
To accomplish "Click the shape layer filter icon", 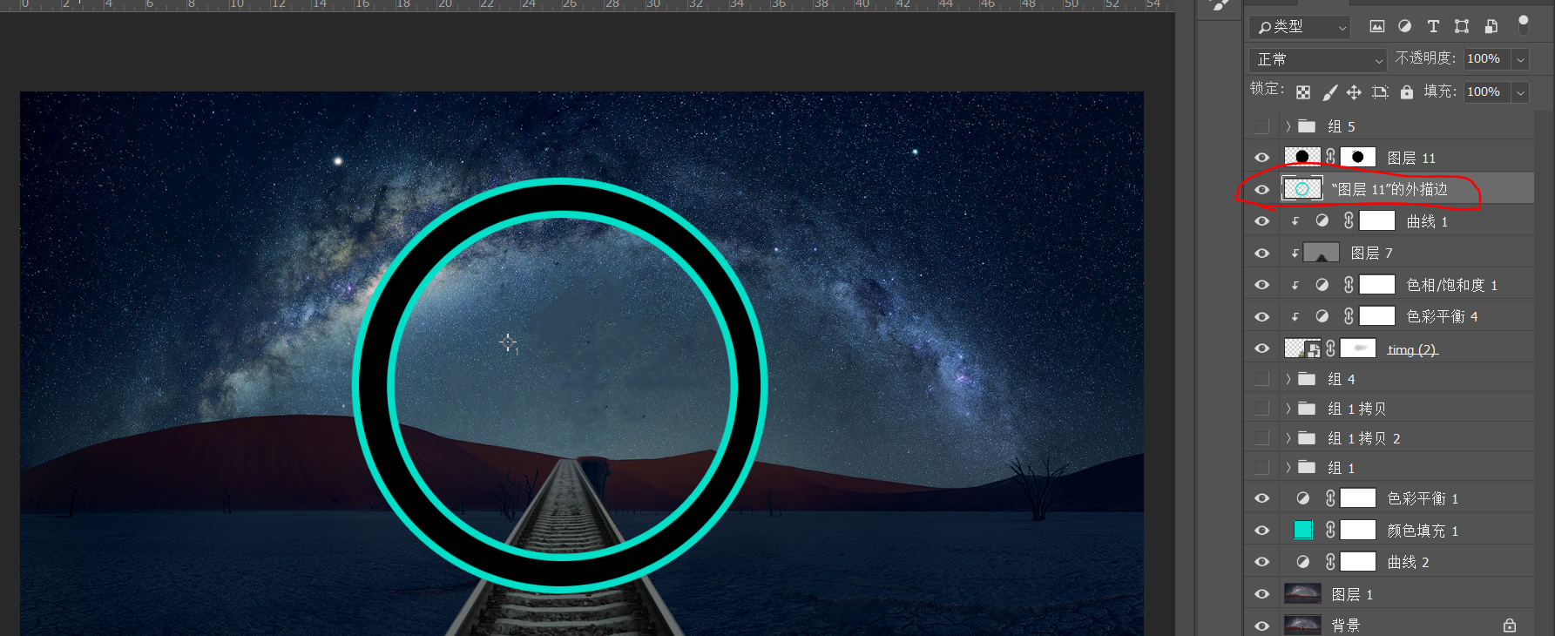I will 1462,26.
